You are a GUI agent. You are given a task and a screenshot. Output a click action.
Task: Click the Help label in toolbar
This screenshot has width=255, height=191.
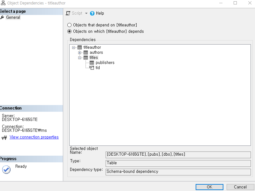100,13
